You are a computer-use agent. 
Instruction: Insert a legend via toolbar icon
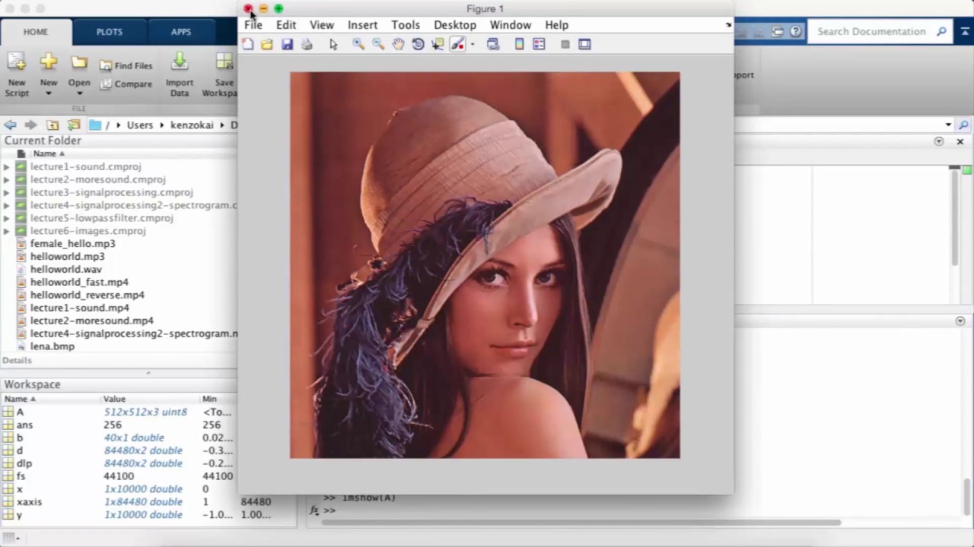(539, 45)
